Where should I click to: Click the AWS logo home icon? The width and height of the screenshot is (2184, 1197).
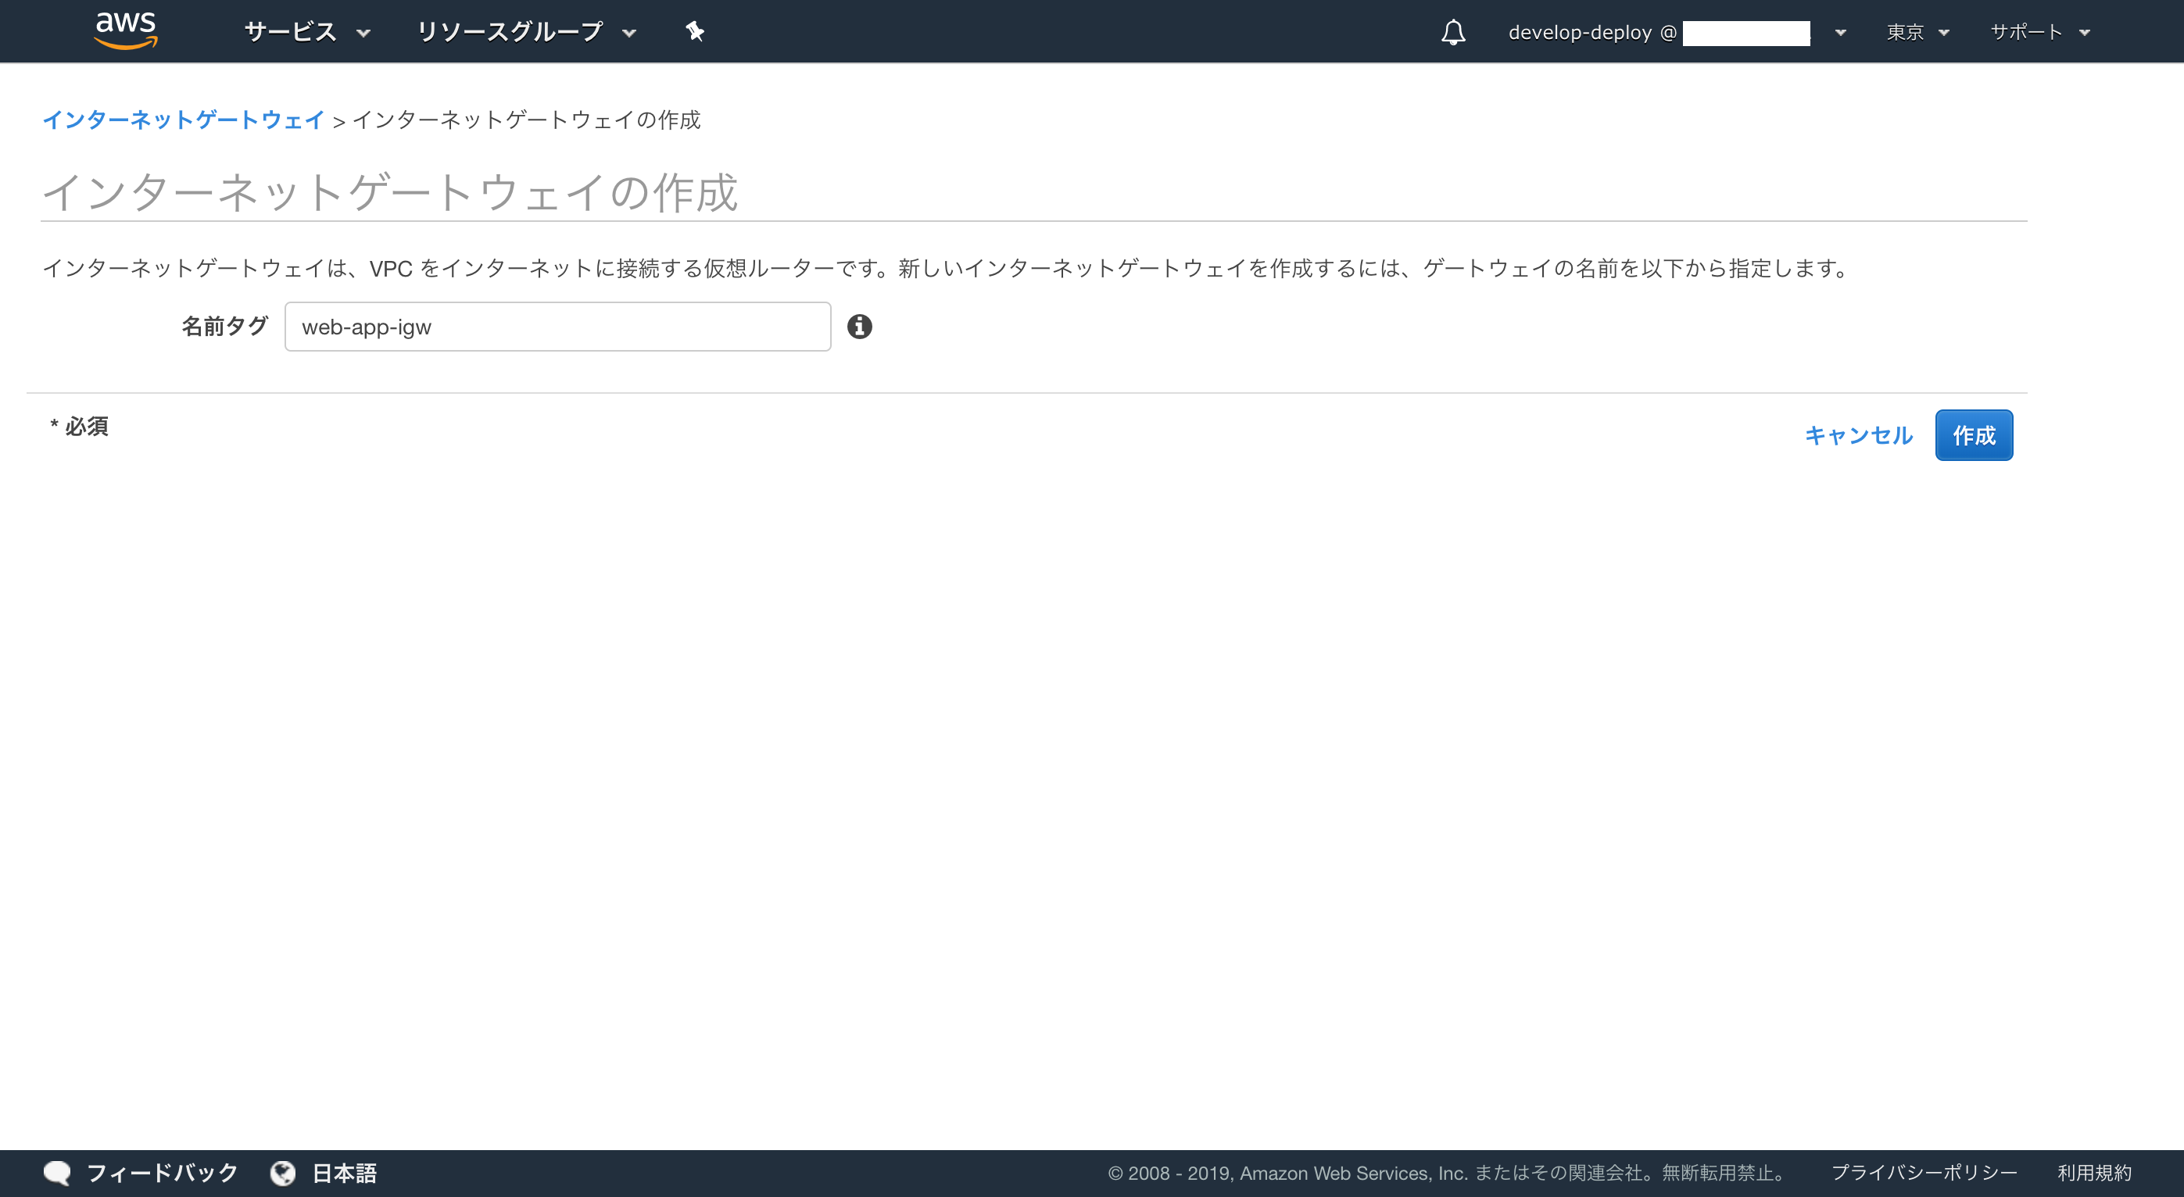point(126,30)
